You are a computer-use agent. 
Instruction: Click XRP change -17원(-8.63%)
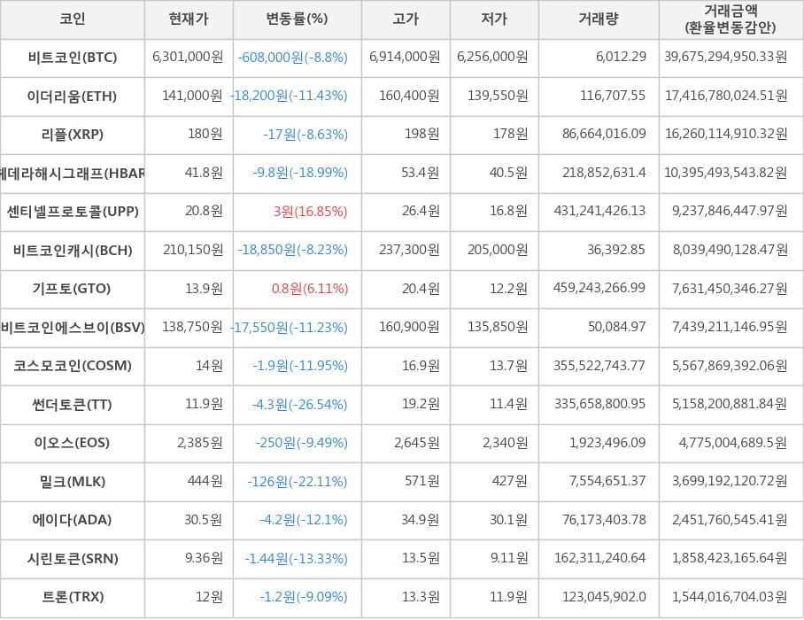(x=305, y=135)
